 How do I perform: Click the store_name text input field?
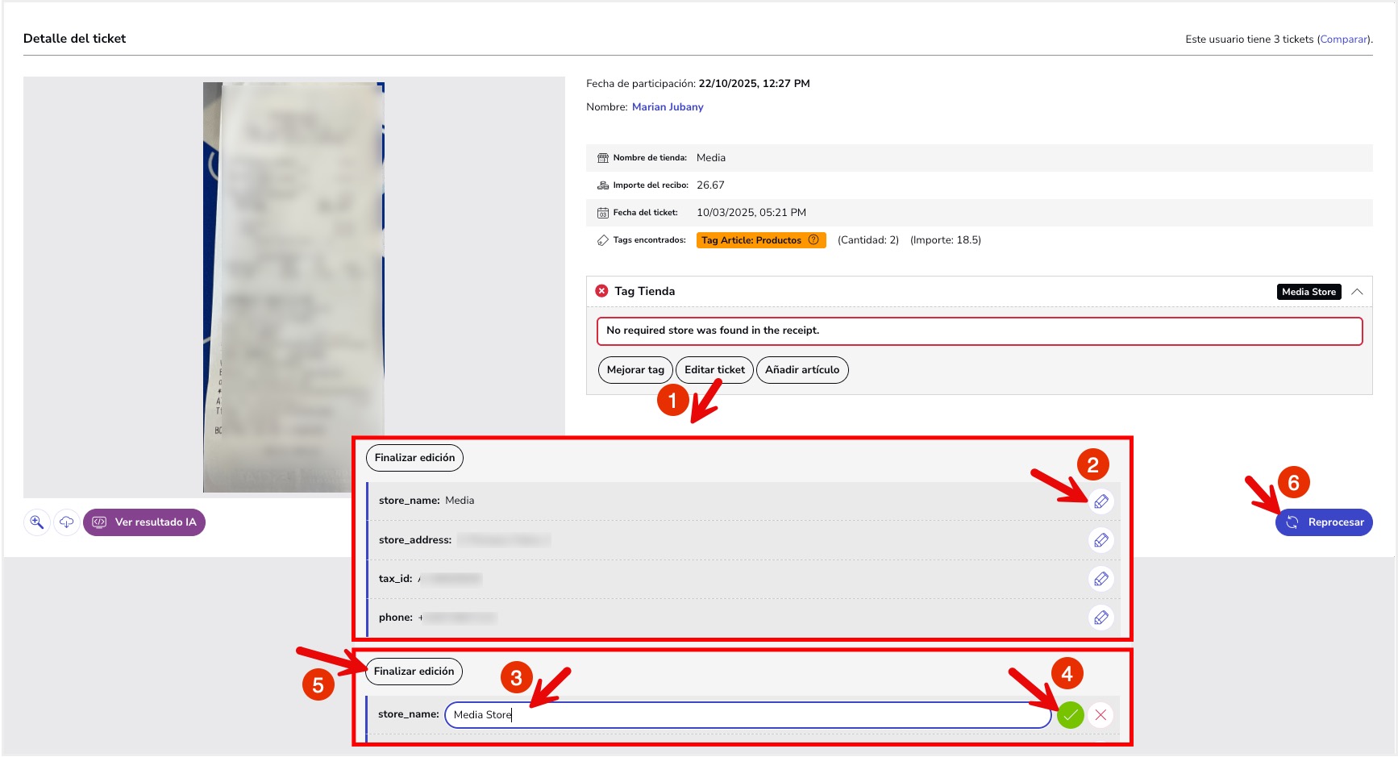click(747, 715)
